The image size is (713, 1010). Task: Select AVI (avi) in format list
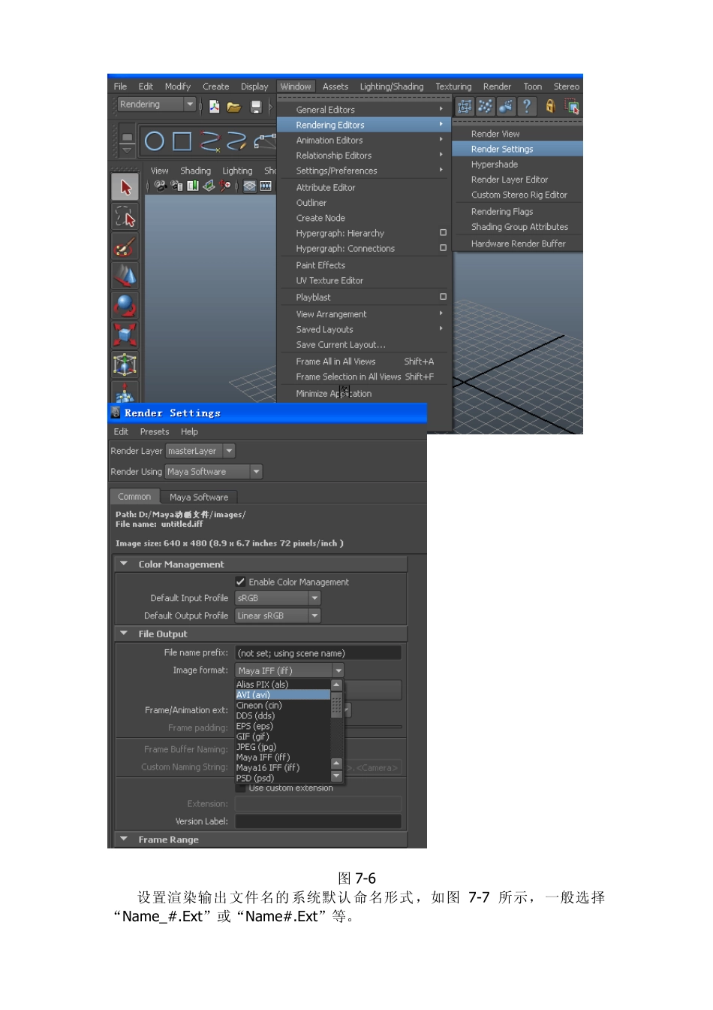(x=283, y=695)
